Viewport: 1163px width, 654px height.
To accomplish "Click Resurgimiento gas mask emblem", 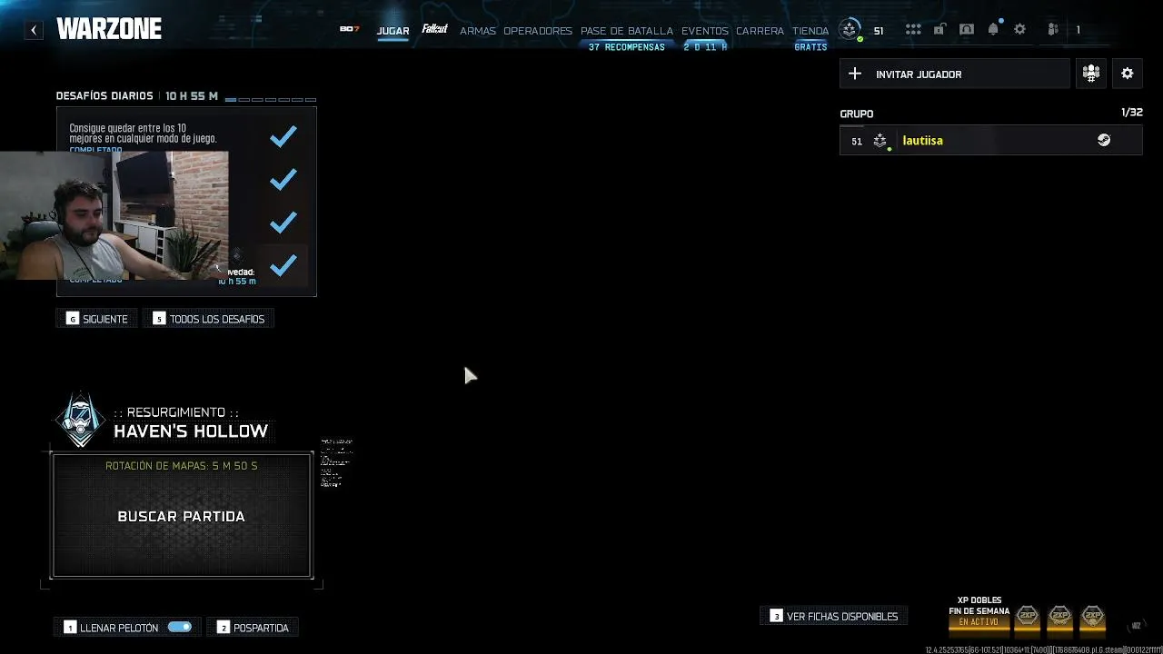I will tap(81, 420).
